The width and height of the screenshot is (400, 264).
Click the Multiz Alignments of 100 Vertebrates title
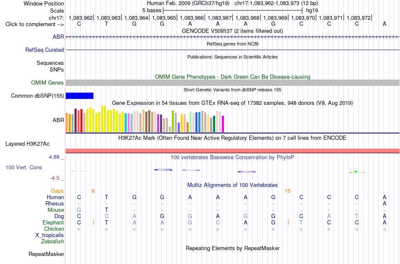click(x=232, y=185)
